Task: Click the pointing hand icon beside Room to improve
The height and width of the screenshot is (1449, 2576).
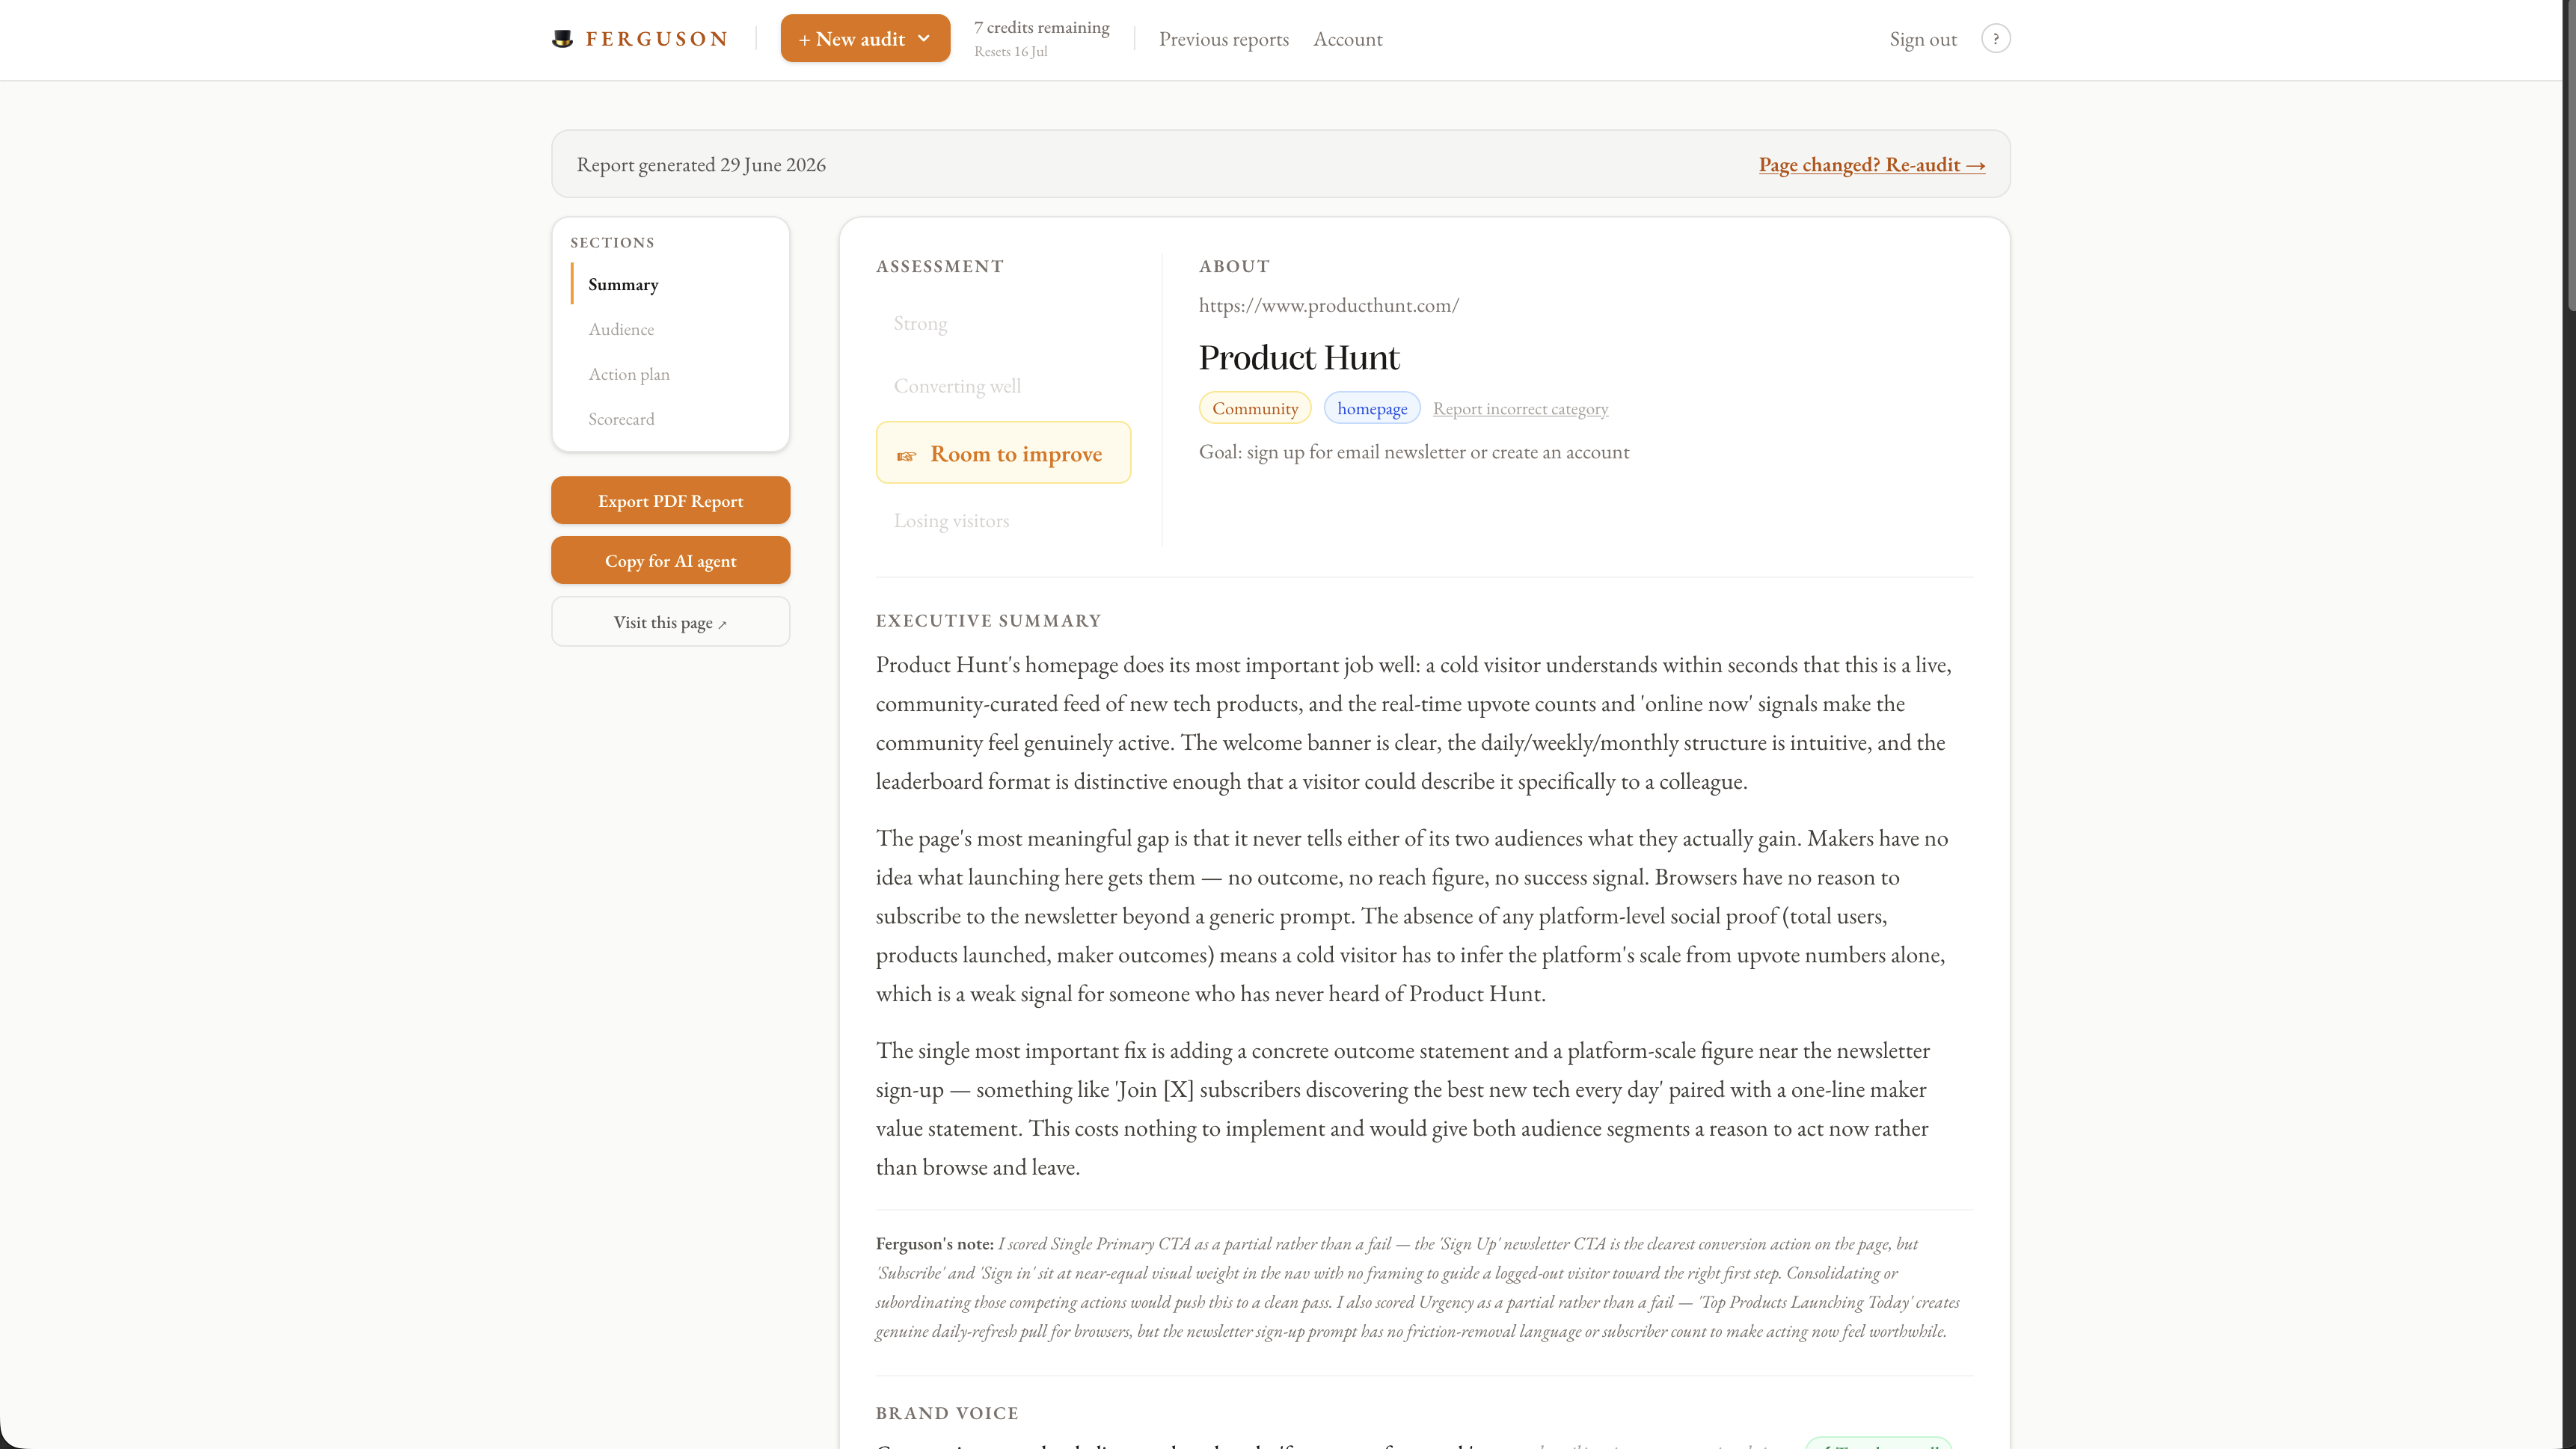Action: 906,455
